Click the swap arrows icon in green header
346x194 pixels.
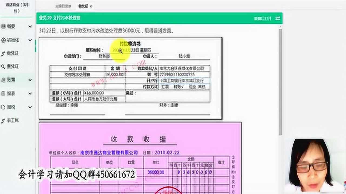click(278, 18)
